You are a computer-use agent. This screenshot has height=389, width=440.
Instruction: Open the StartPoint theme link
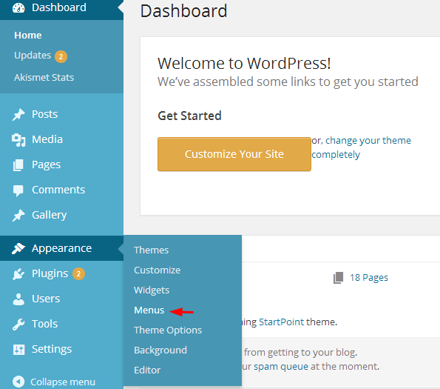281,322
